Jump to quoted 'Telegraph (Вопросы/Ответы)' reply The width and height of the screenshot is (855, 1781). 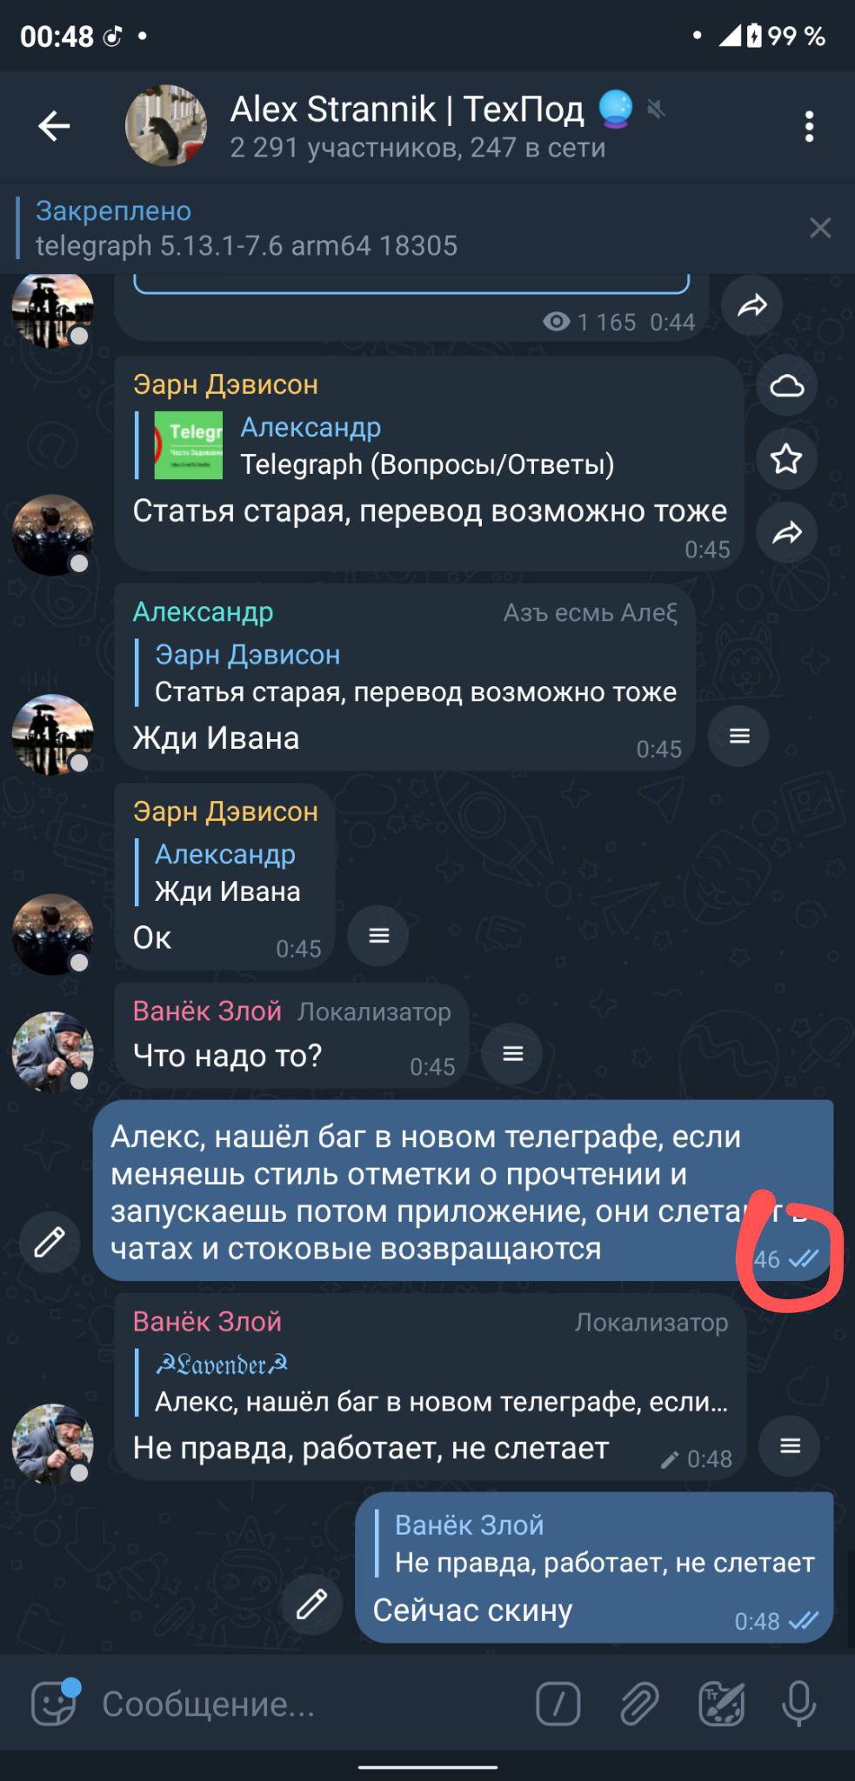pyautogui.click(x=383, y=446)
